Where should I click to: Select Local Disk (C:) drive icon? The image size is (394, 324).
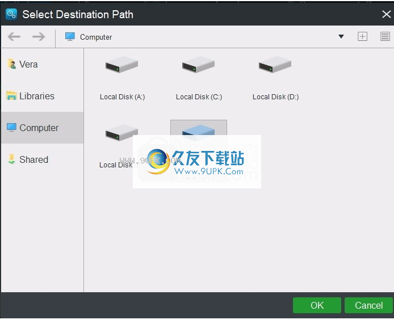[199, 65]
